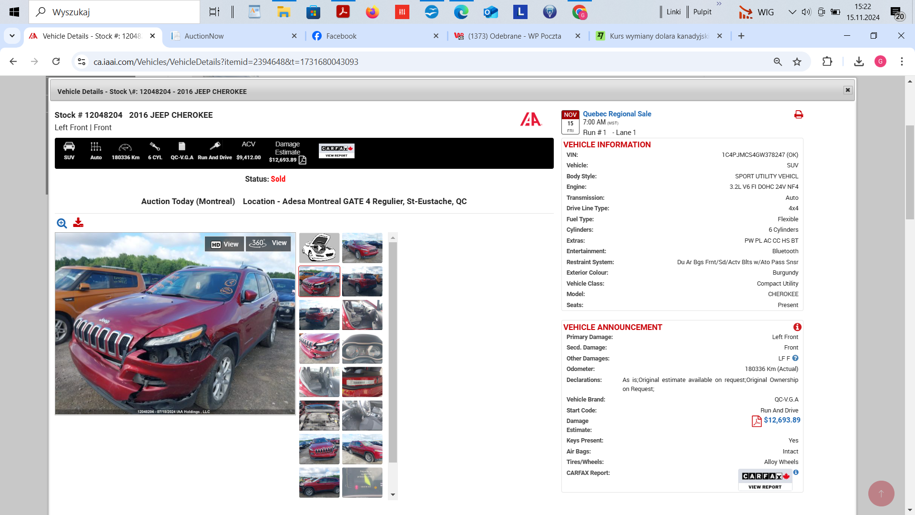Click the VIN value 1C4PJMCS4GW378247
This screenshot has width=915, height=515.
[753, 155]
